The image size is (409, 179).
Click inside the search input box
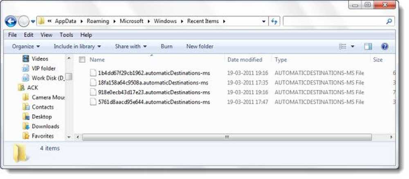[335, 21]
